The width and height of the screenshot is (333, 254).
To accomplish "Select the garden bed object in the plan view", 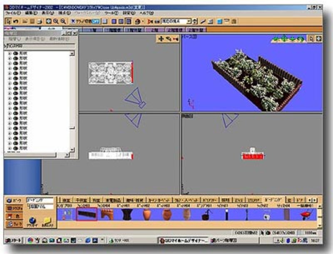I will (x=111, y=73).
